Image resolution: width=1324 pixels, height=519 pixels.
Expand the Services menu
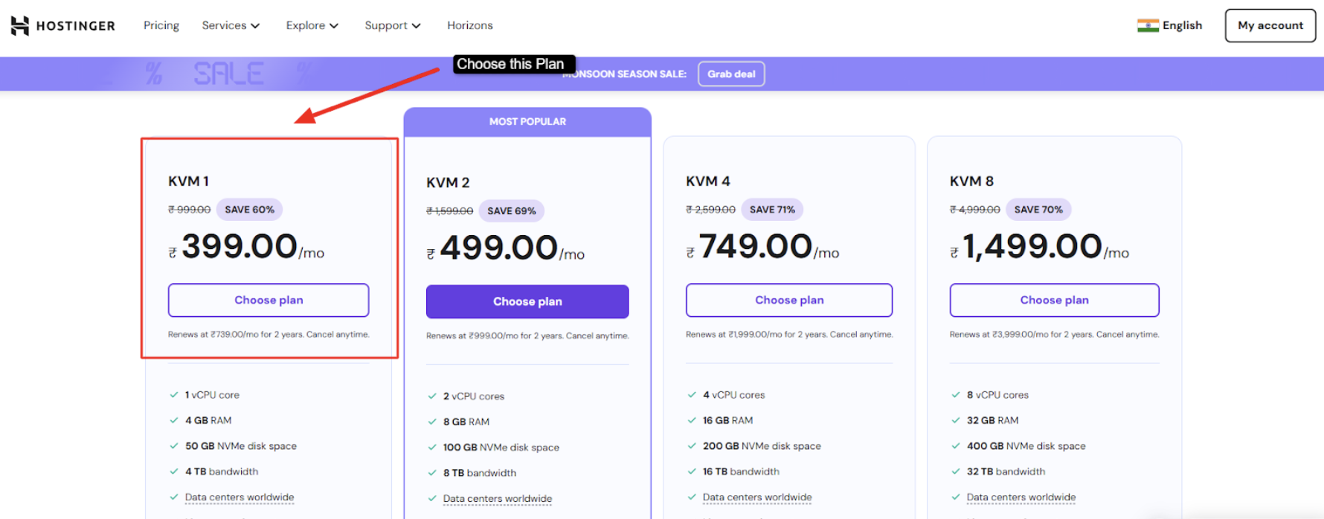(231, 25)
